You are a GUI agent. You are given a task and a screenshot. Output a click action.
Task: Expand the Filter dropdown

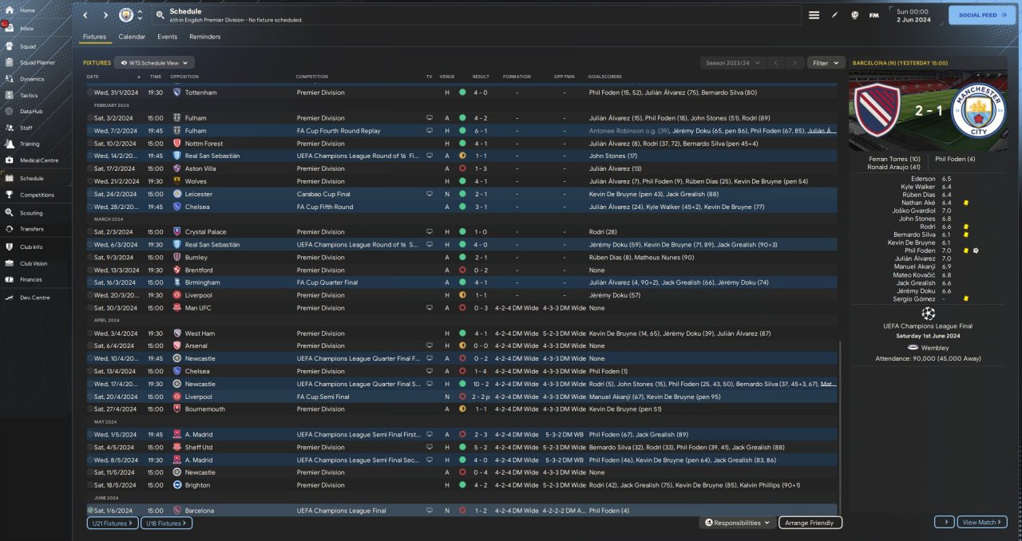tap(826, 62)
